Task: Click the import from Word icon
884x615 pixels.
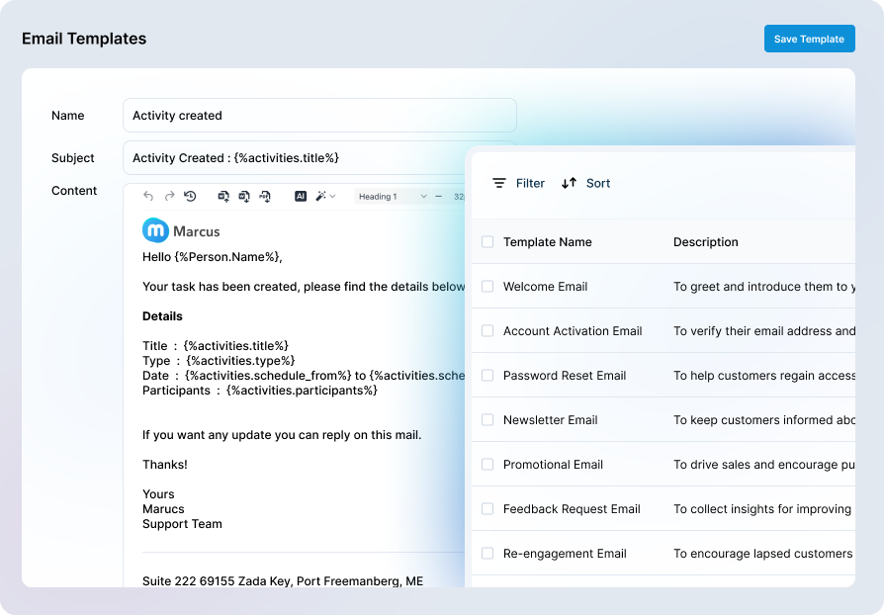Action: (x=223, y=197)
